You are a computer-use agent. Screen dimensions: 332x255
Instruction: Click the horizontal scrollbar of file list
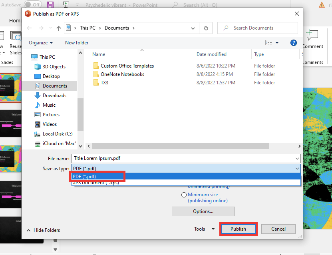point(181,146)
